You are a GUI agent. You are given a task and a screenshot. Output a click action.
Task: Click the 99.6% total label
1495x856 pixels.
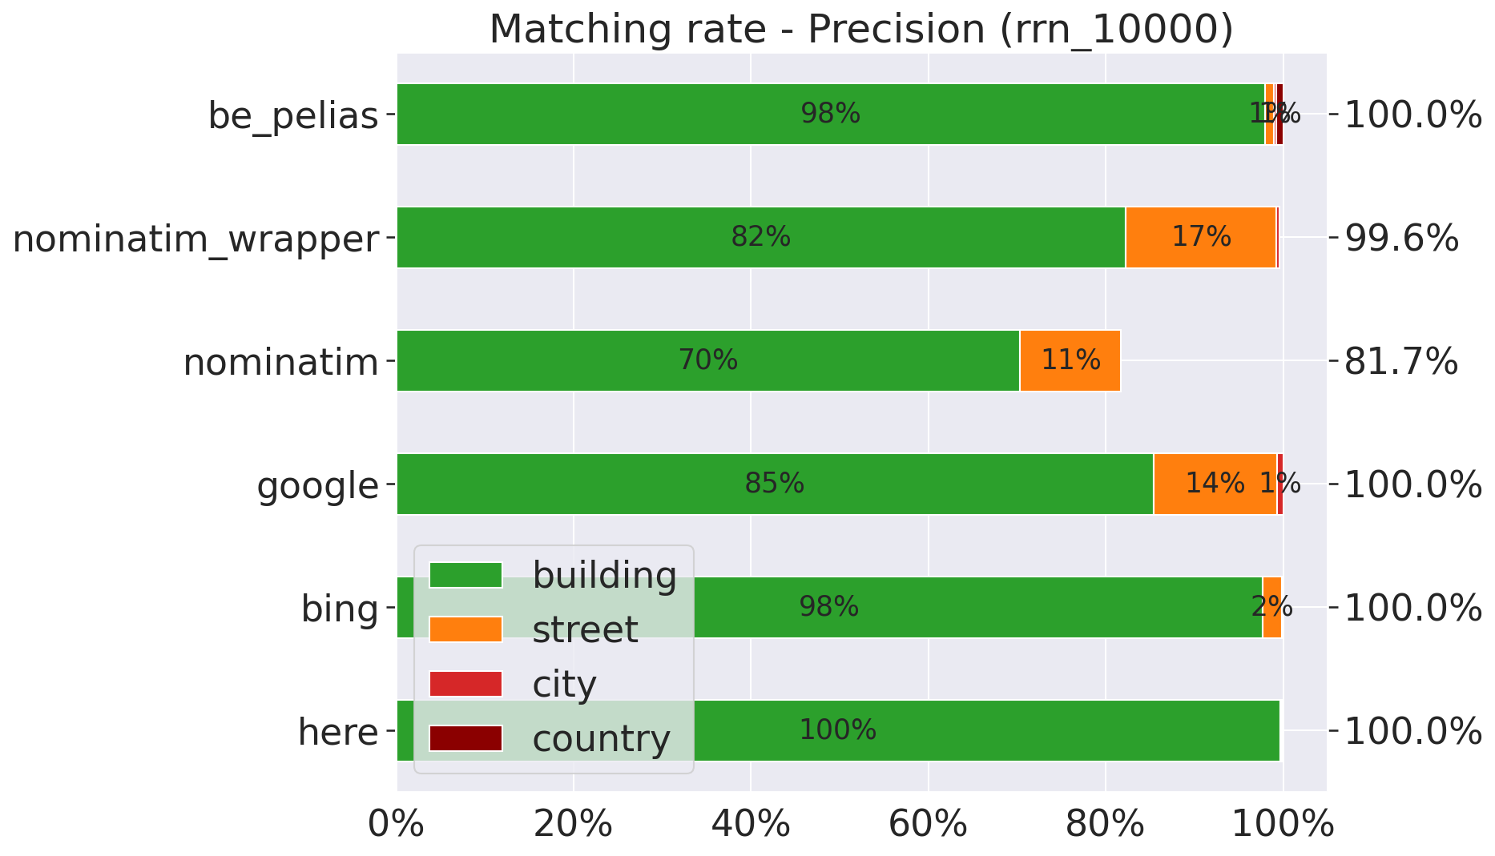pos(1401,239)
